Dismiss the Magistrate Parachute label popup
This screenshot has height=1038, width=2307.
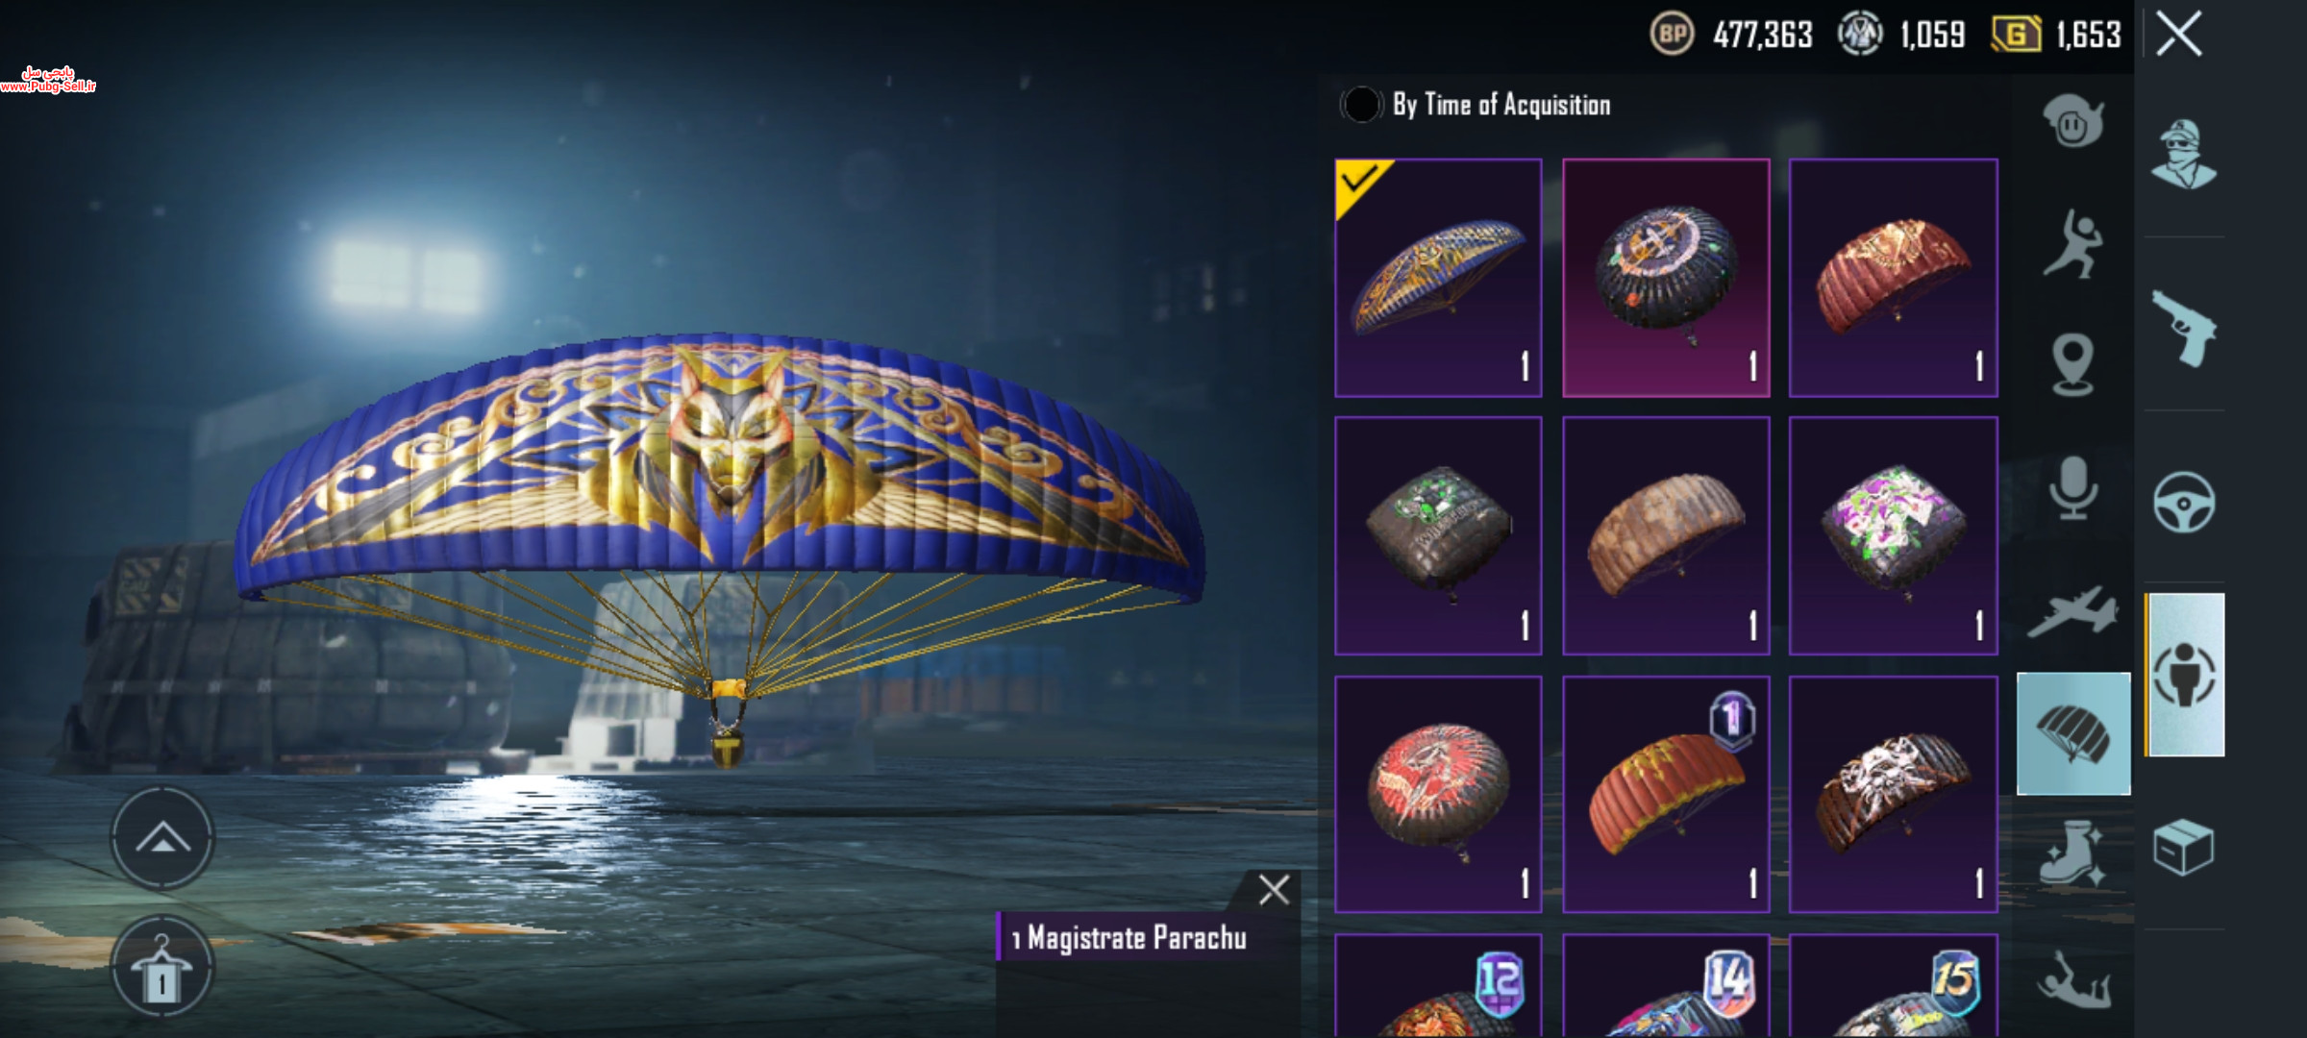click(1274, 890)
